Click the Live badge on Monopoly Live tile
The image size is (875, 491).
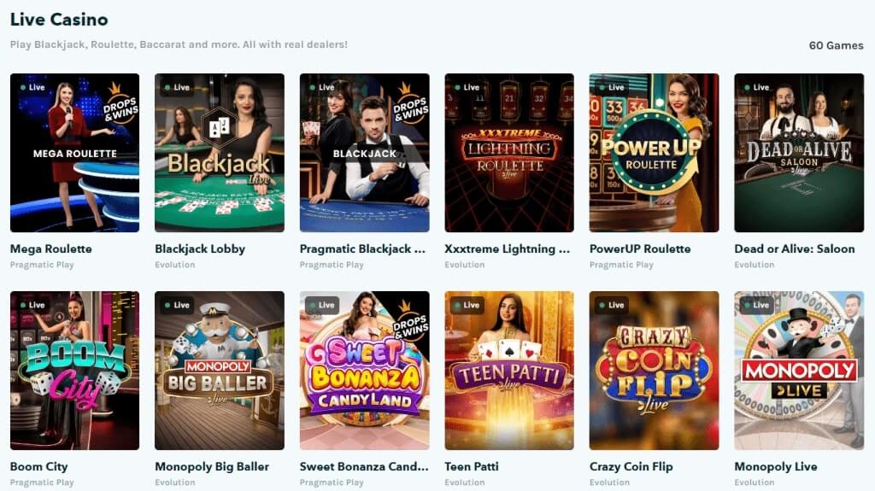pyautogui.click(x=757, y=305)
